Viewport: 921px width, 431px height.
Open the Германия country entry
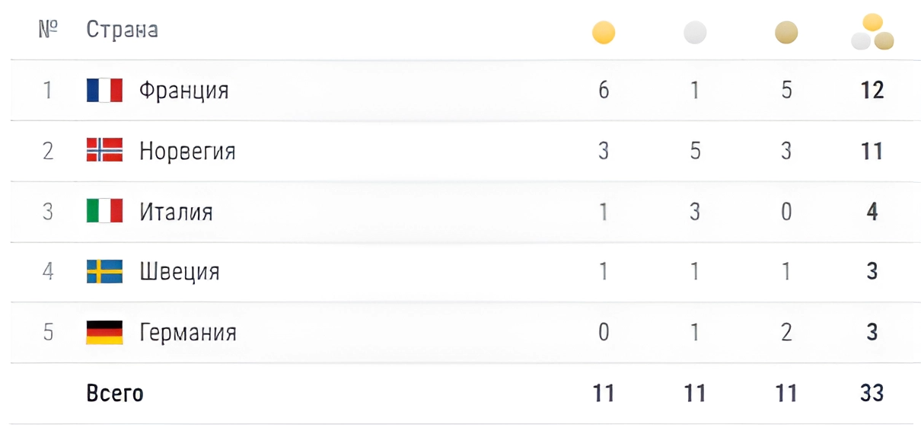click(x=188, y=333)
